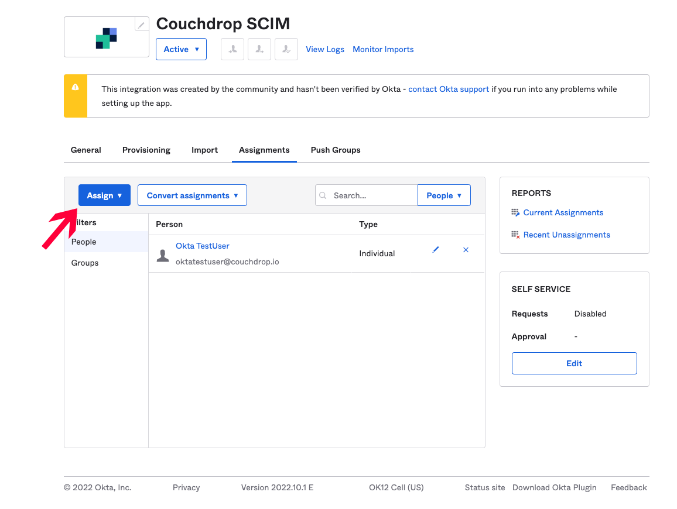Click the SELF SERVICE panel heading

click(x=541, y=289)
